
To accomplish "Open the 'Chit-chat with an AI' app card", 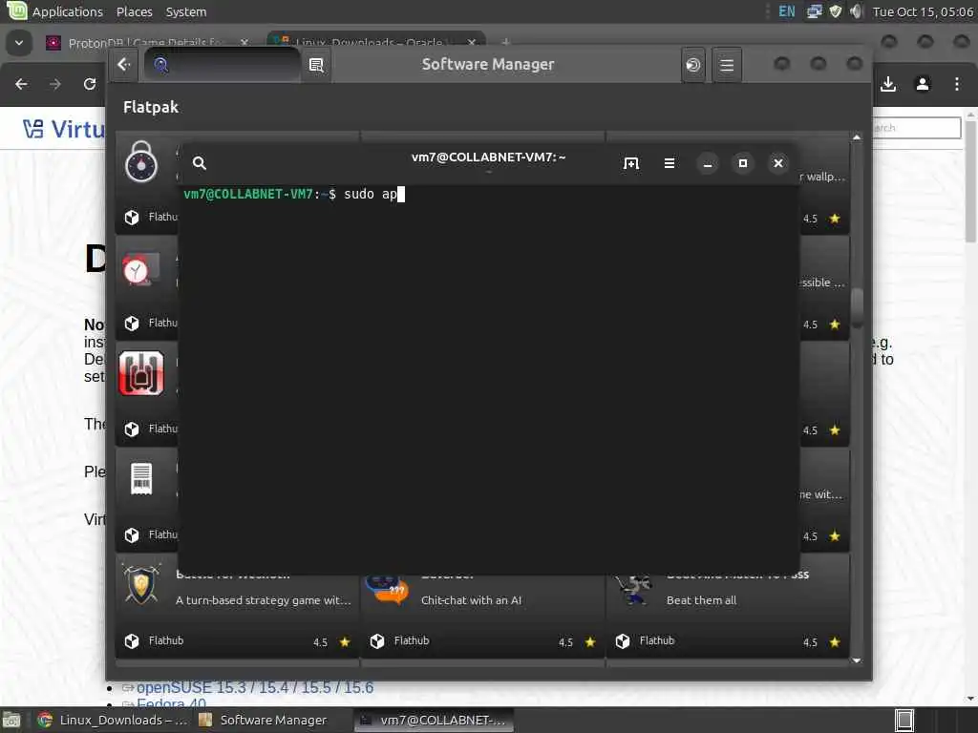I will (x=482, y=608).
